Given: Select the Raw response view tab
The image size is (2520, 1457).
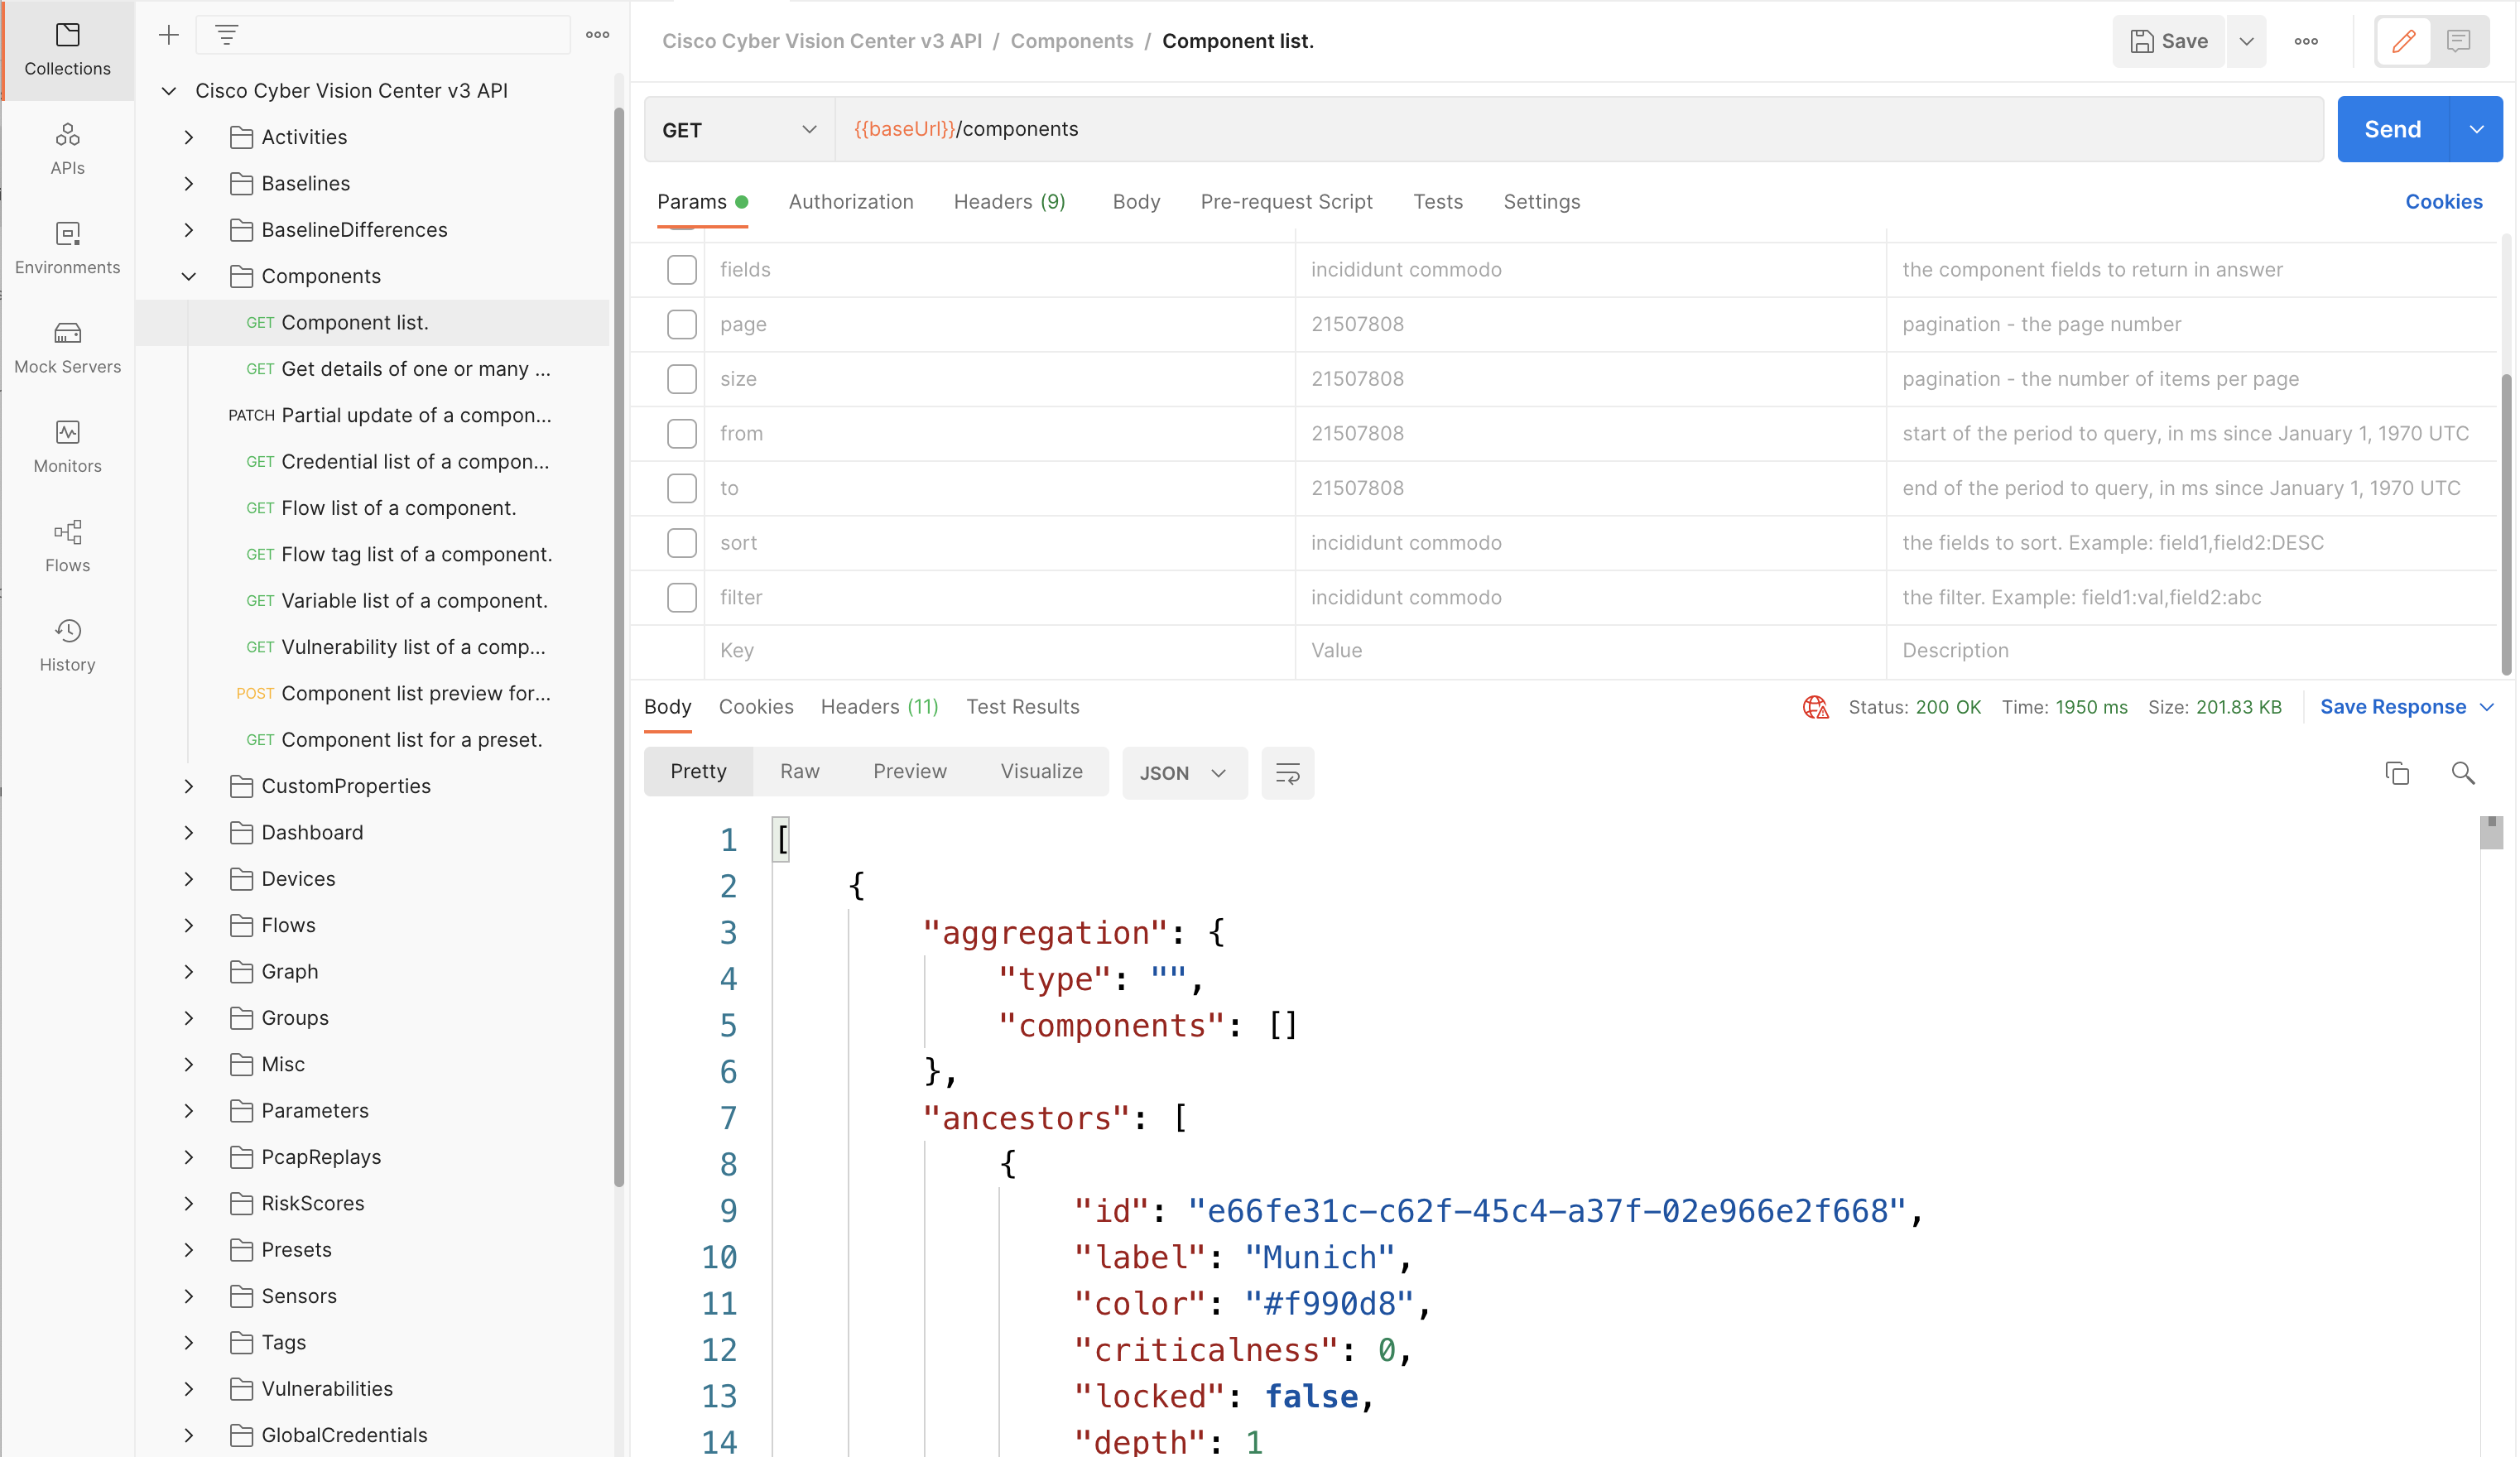Looking at the screenshot, I should click(799, 771).
